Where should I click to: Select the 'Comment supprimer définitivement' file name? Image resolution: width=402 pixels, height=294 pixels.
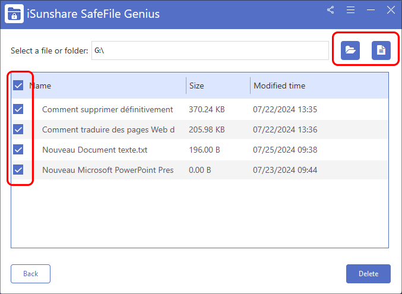(107, 109)
